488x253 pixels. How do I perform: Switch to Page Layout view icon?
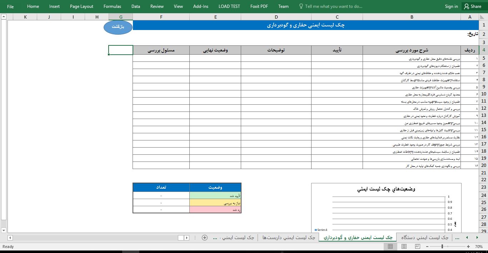tap(404, 247)
